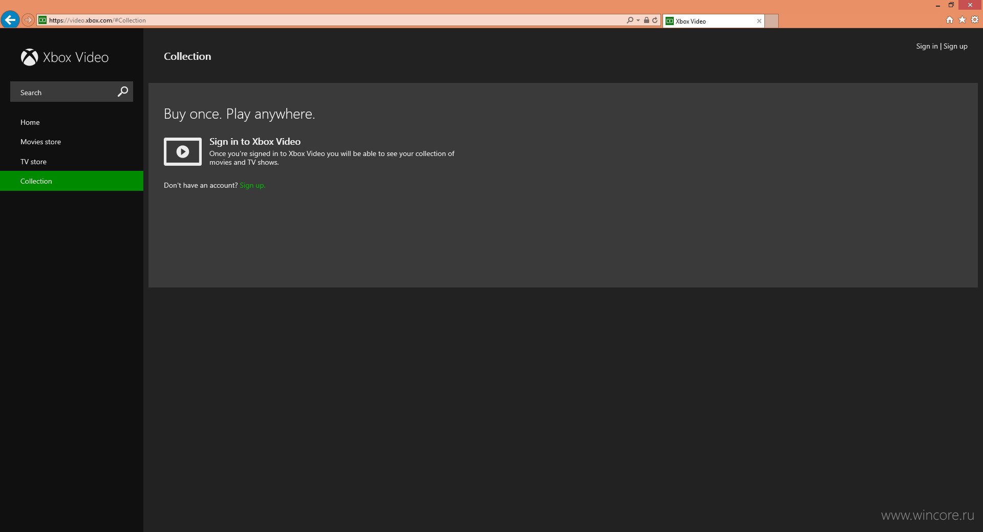Refresh the page using the reload icon
983x532 pixels.
[655, 20]
